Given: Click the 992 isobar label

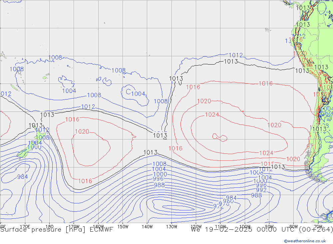Looking at the screenshot, I should (261, 190).
